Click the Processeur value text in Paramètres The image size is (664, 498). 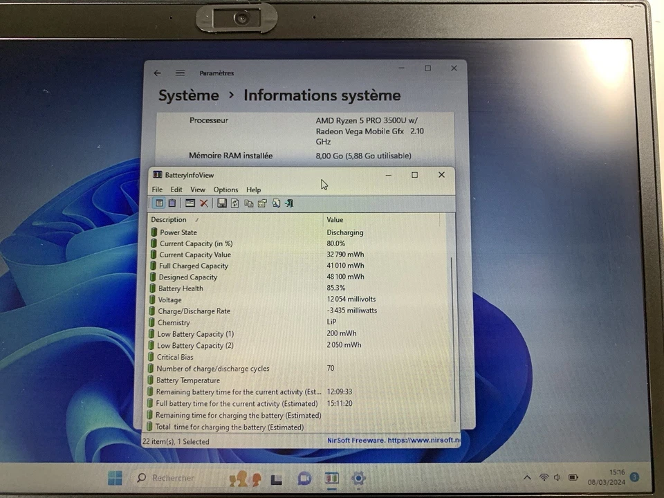point(369,131)
